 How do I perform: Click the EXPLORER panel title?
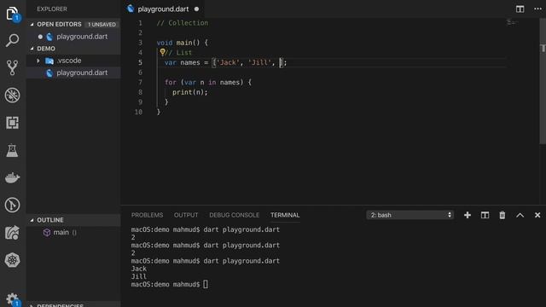tap(52, 9)
